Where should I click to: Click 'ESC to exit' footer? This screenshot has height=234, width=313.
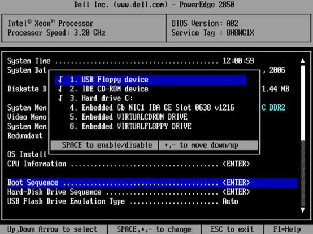click(x=232, y=229)
